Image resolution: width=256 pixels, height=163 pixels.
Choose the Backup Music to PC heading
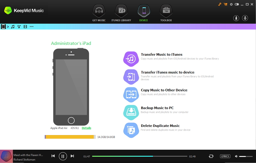click(157, 108)
